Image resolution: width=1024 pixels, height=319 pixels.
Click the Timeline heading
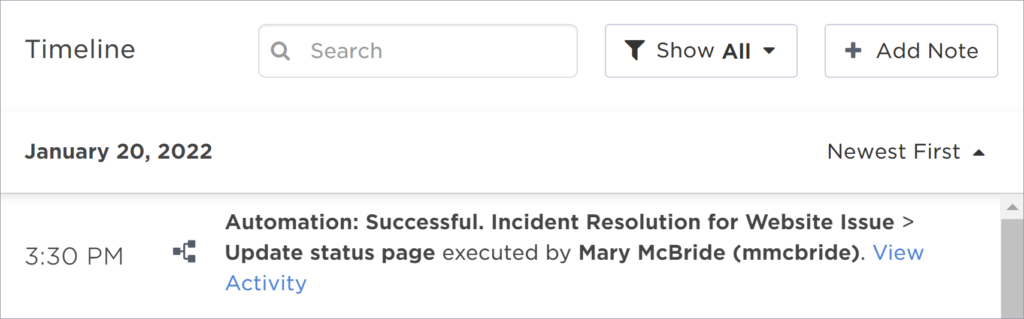point(80,50)
